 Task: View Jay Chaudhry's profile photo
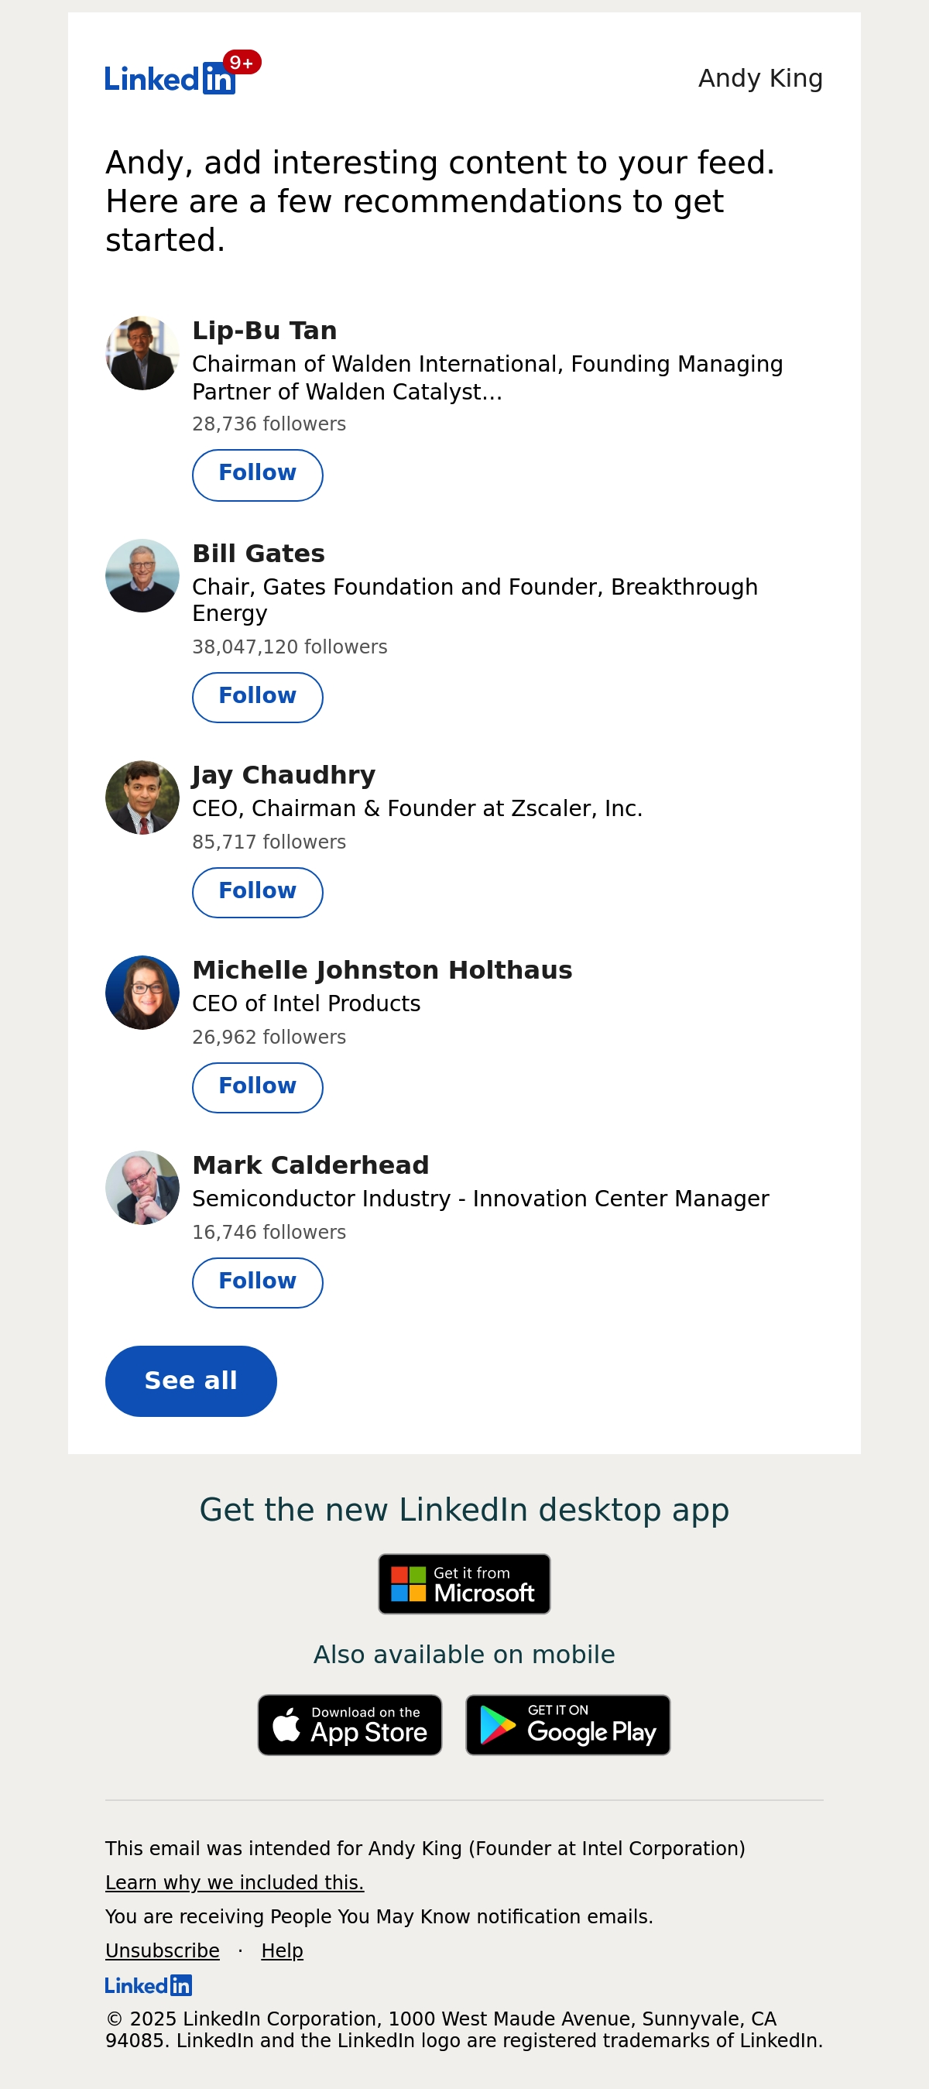[142, 798]
